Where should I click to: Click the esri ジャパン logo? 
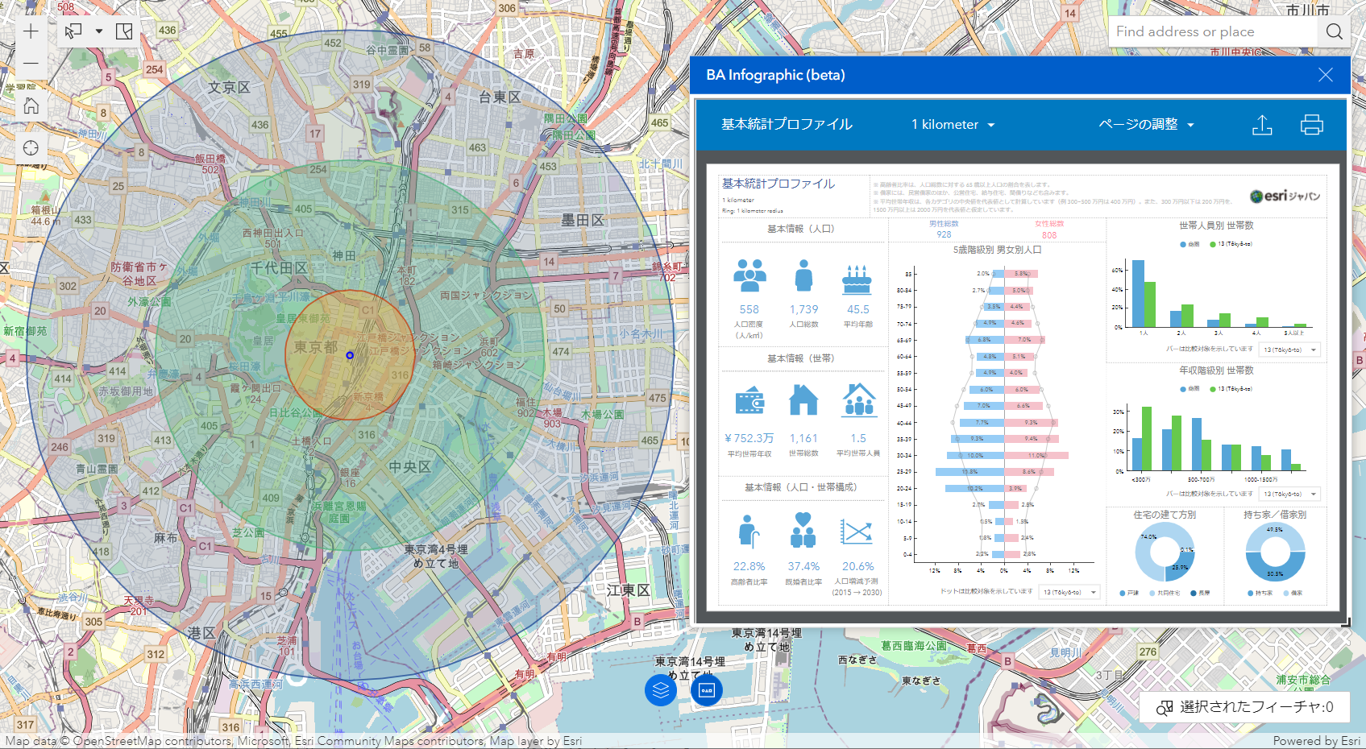(x=1285, y=196)
